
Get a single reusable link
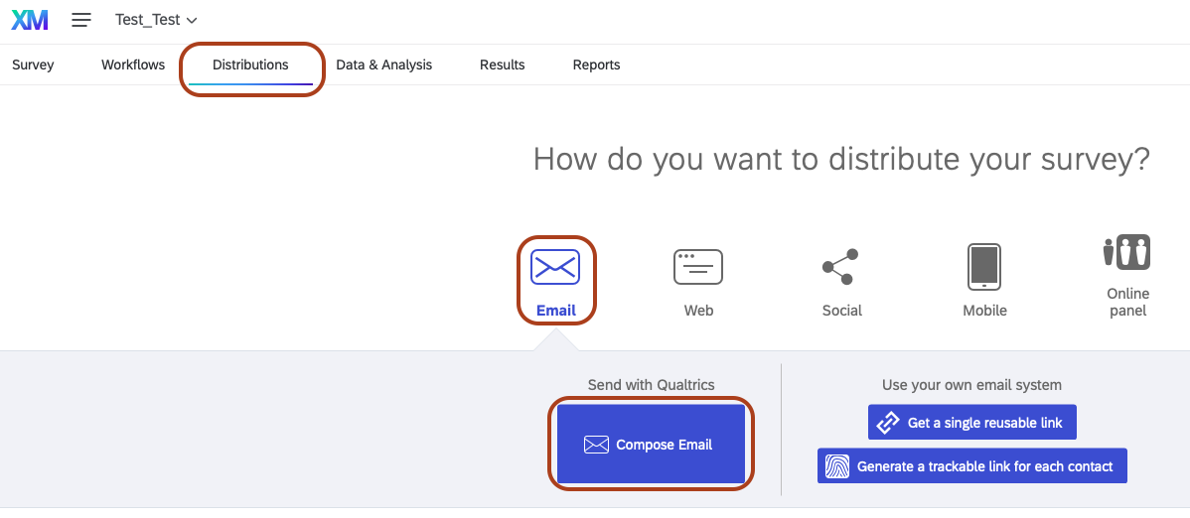tap(972, 423)
